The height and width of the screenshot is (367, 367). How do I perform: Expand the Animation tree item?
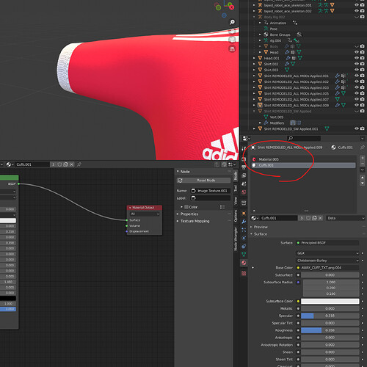click(260, 23)
